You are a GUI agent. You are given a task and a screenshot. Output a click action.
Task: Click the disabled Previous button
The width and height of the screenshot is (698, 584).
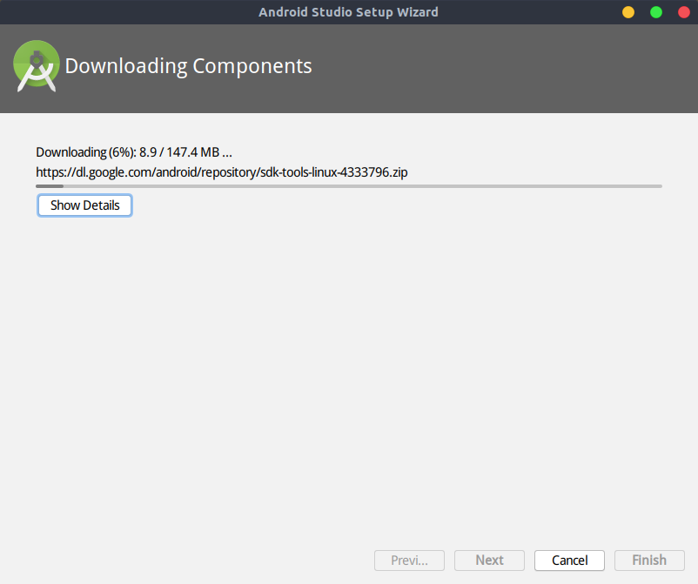409,560
